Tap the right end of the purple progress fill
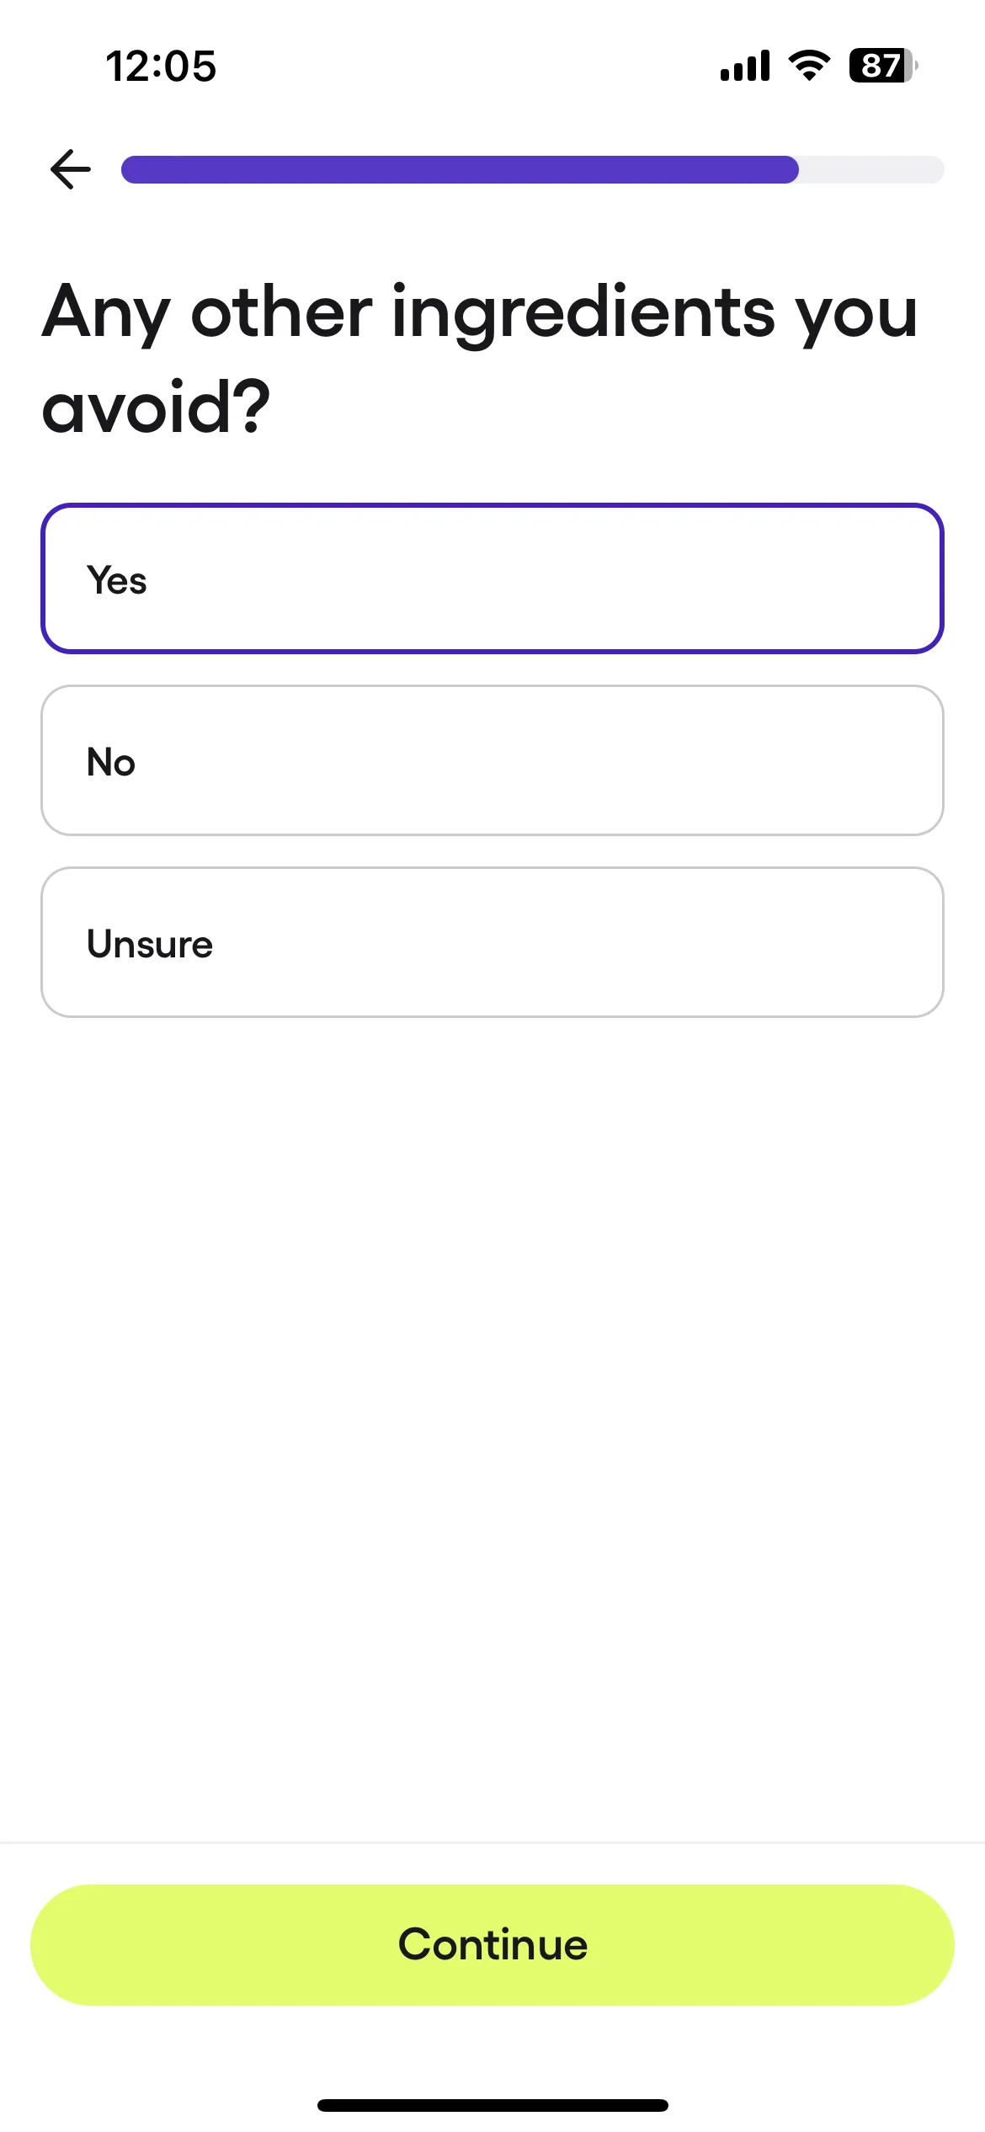The image size is (985, 2132). pyautogui.click(x=787, y=169)
